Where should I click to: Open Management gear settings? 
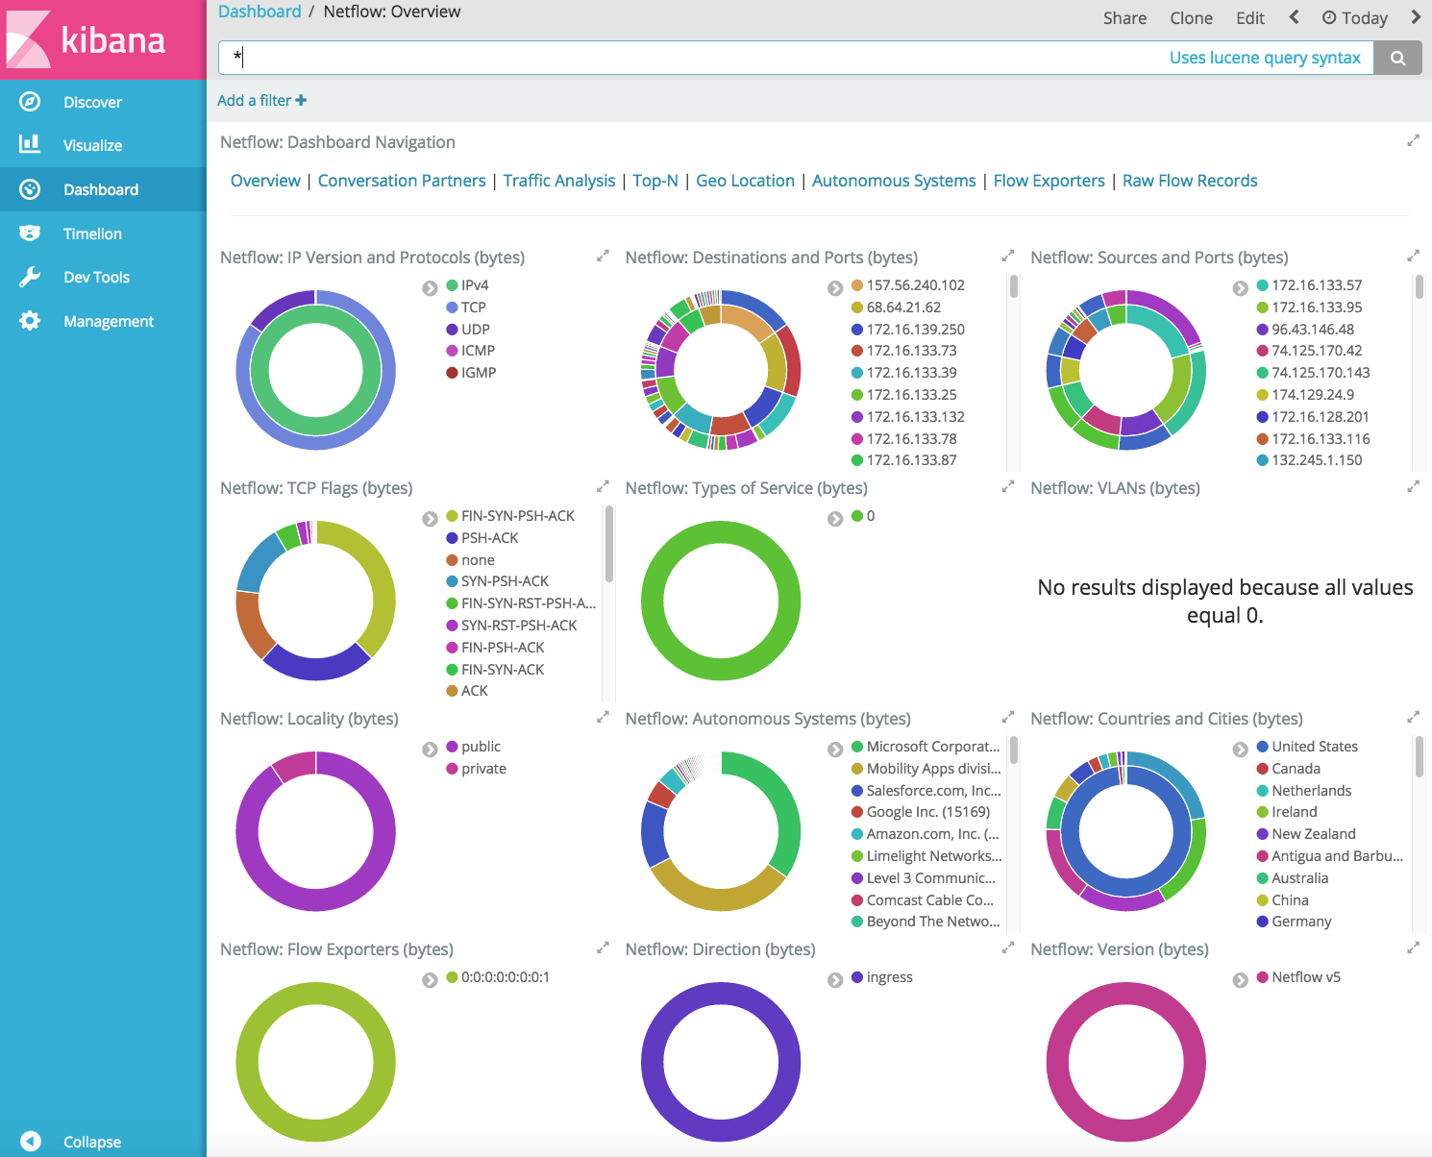[x=31, y=321]
